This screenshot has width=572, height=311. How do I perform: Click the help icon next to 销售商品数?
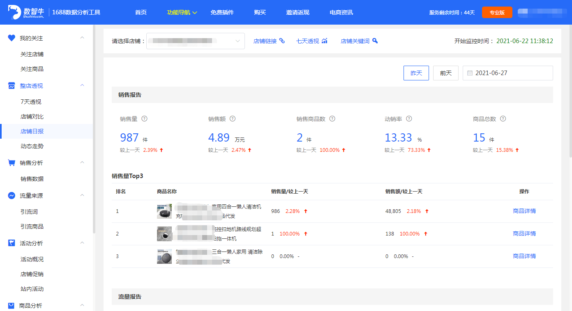(x=332, y=119)
